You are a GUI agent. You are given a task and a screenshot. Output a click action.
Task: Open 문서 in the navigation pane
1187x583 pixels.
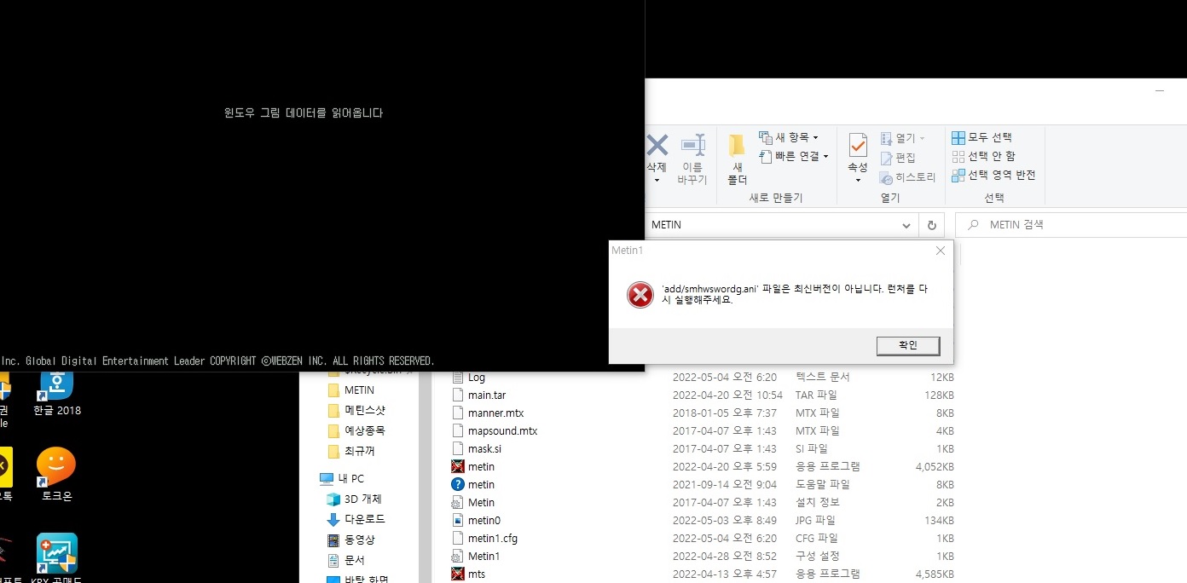coord(354,560)
